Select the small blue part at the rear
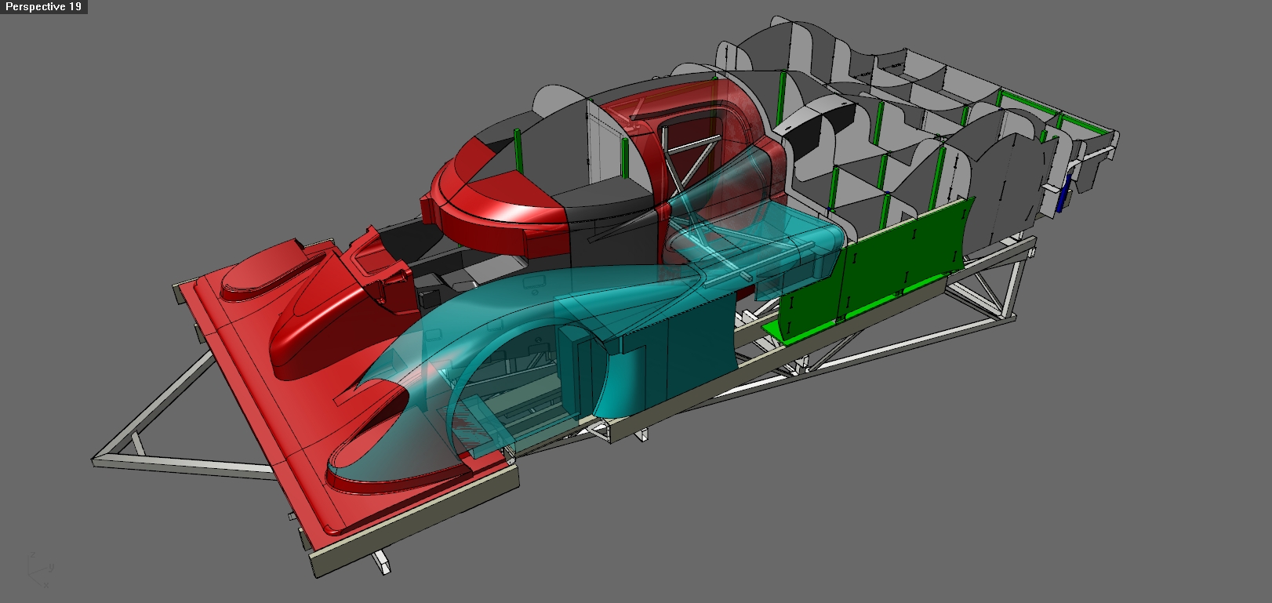 [x=1061, y=198]
